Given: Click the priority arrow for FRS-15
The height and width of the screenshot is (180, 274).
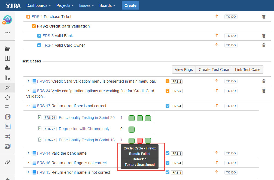Looking at the screenshot, I should click(217, 172).
